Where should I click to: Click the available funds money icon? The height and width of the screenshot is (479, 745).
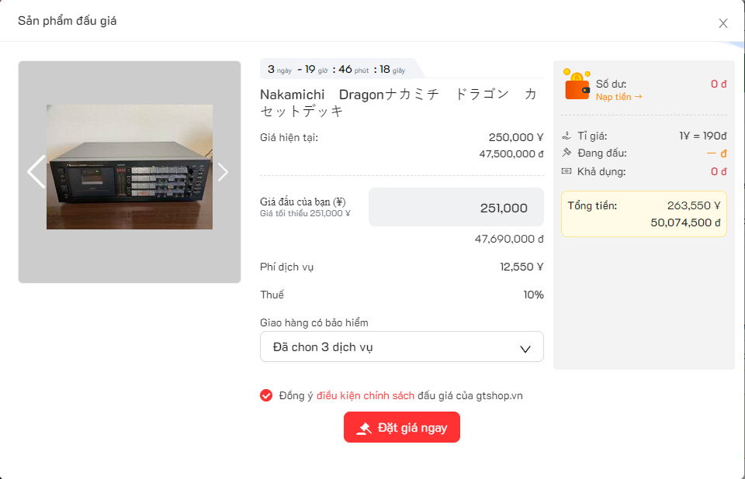click(x=566, y=171)
